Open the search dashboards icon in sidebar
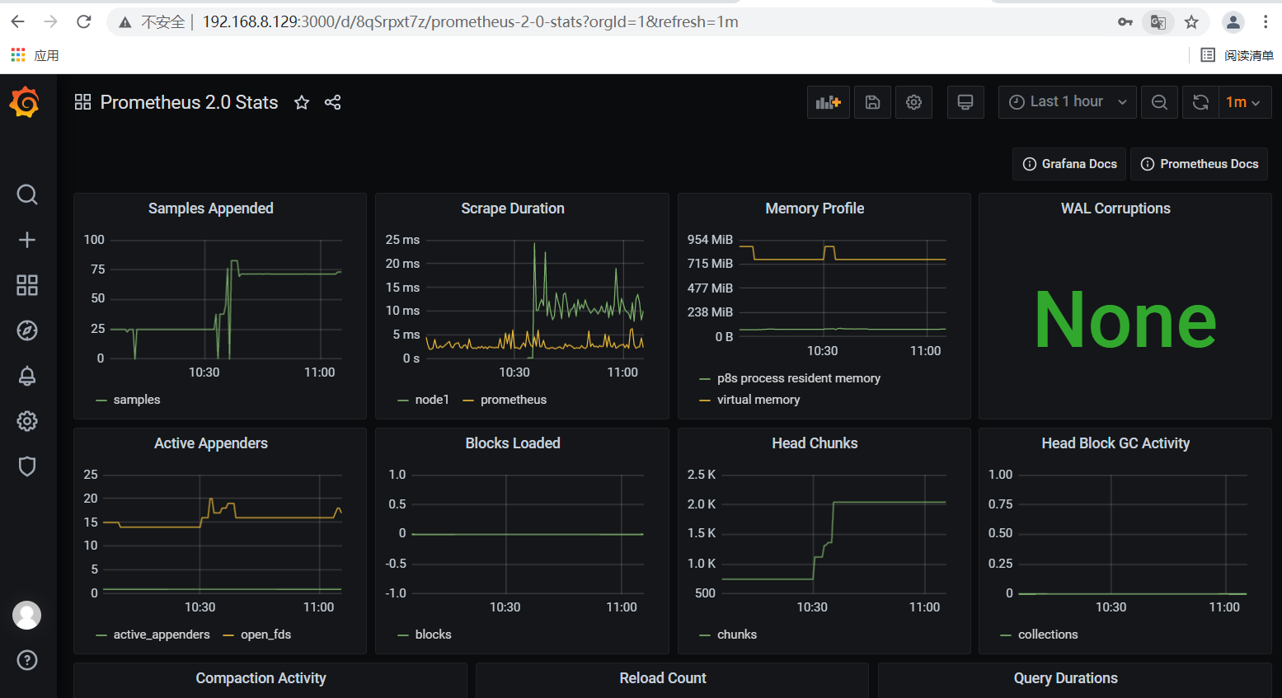The width and height of the screenshot is (1282, 698). (x=27, y=194)
